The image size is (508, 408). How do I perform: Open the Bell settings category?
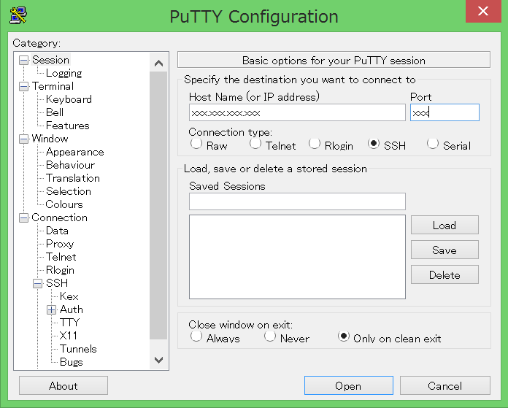[x=55, y=112]
